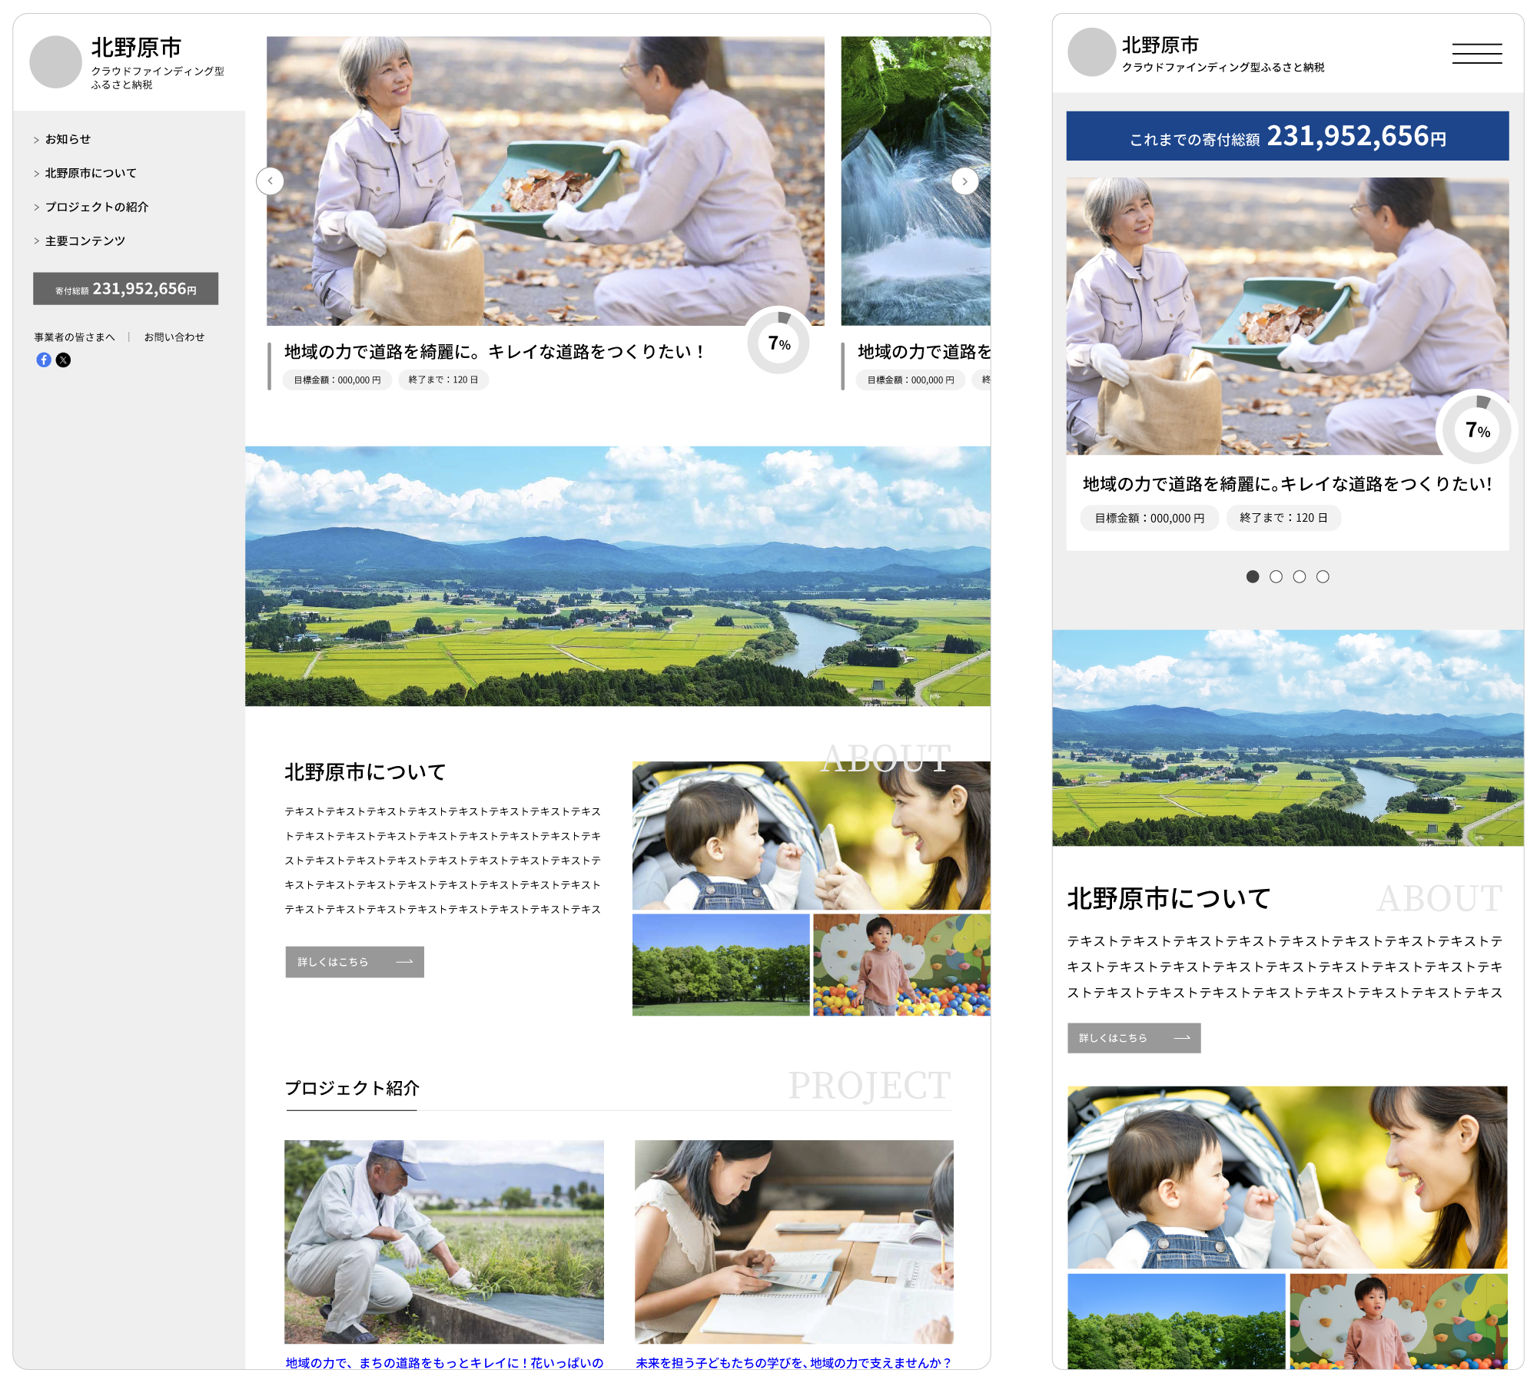Open the mobile hamburger menu
Image resolution: width=1537 pixels, height=1383 pixels.
1476,53
